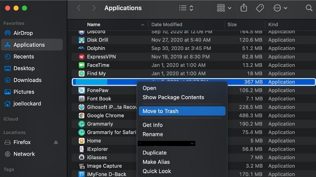Toggle sort order arrow on Name column
Screen dimensions: 316x177
(143, 25)
